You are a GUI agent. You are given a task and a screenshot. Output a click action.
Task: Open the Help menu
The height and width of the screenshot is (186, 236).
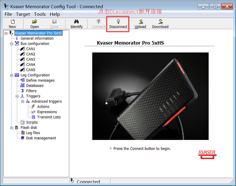pyautogui.click(x=55, y=14)
